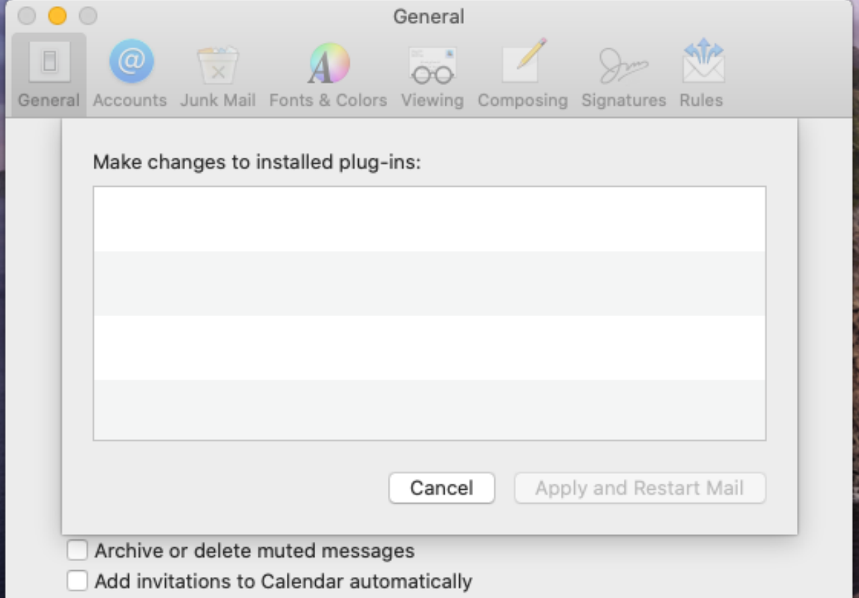Open the Accounts preferences pane
This screenshot has width=859, height=598.
tap(130, 75)
